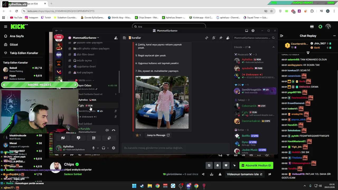This screenshot has height=190, width=338.
Task: Open Discord help question-mark icon
Action: coord(253,31)
